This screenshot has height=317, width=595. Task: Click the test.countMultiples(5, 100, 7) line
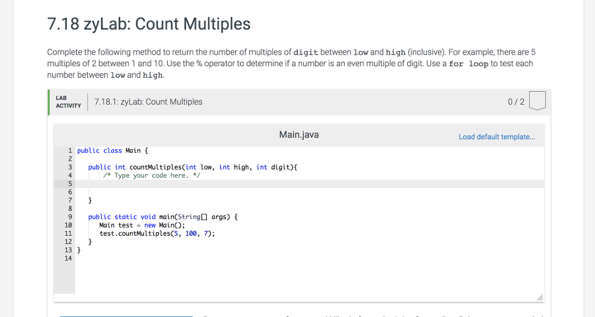coord(157,233)
